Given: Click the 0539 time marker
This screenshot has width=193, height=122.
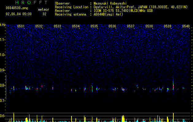Looking at the screenshot, I should click(168, 26).
